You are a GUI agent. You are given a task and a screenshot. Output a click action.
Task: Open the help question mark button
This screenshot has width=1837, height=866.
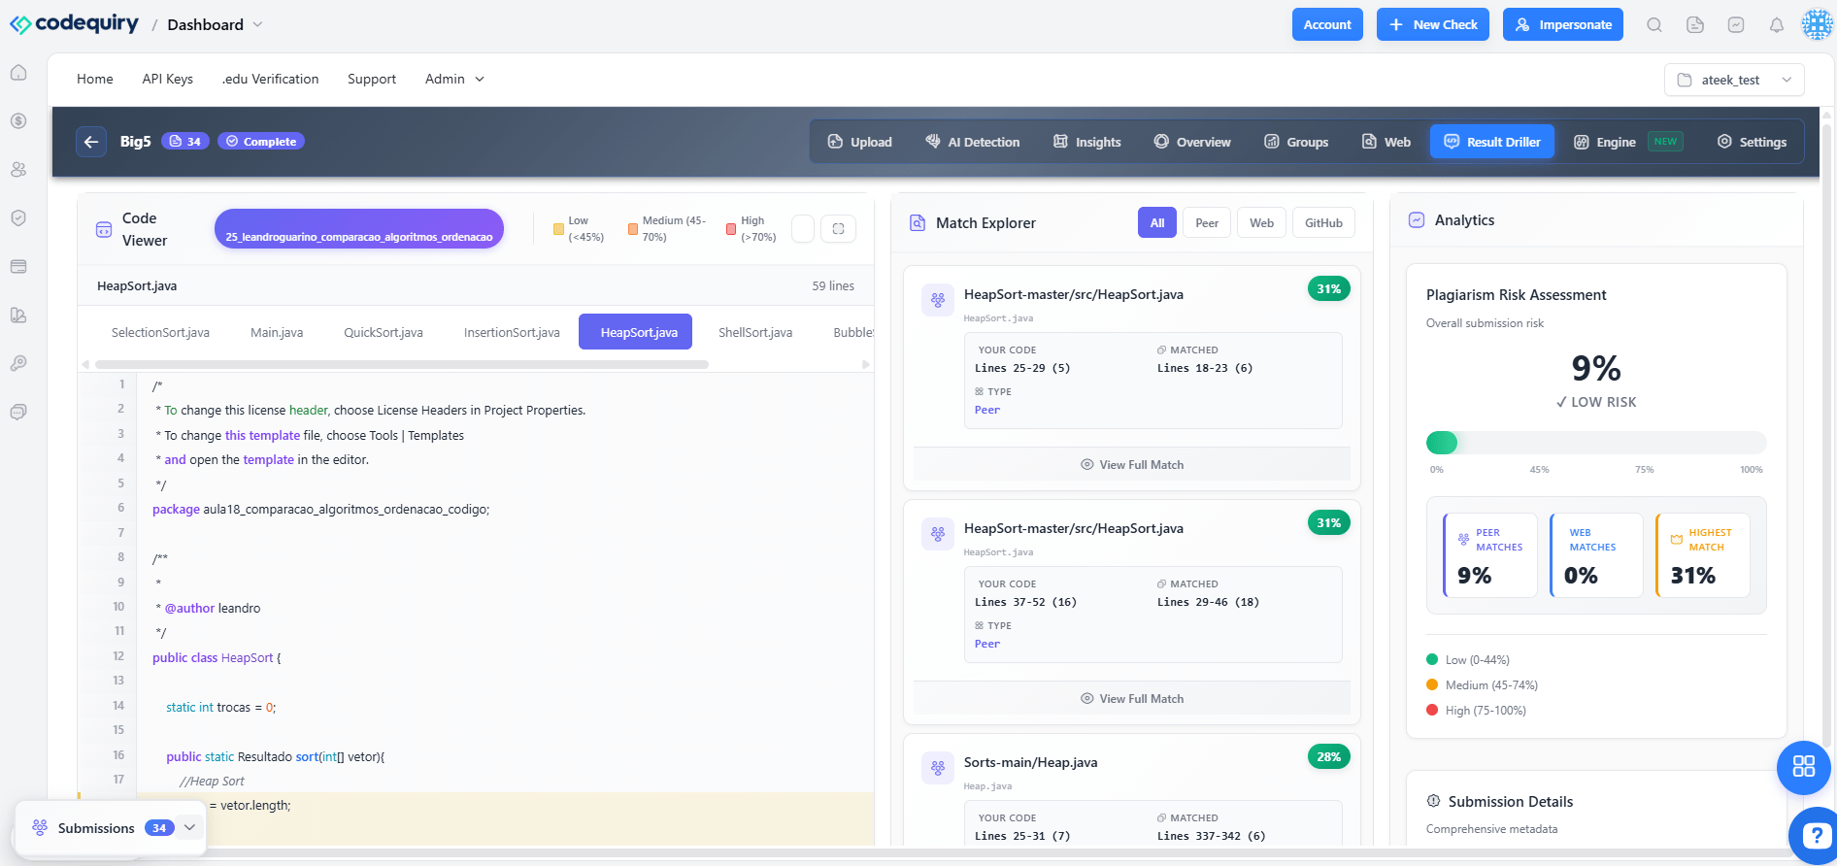[1815, 835]
